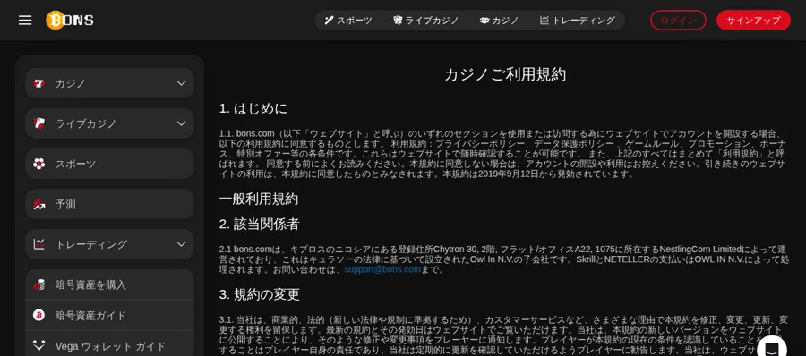Click the sports icon in top navigation
The height and width of the screenshot is (356, 806).
pos(329,21)
